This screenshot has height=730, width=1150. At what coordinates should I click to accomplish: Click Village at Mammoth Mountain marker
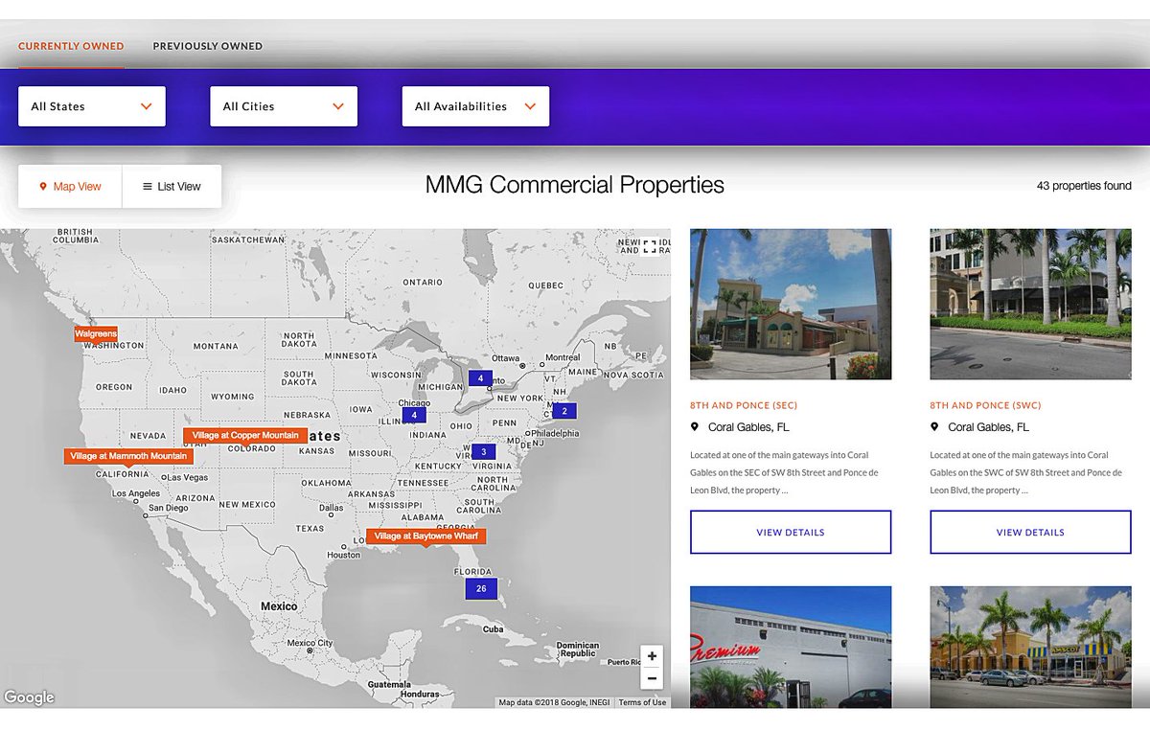pos(128,457)
